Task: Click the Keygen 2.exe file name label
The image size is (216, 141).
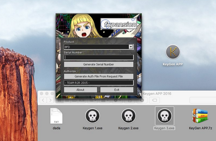Action: (x=128, y=128)
